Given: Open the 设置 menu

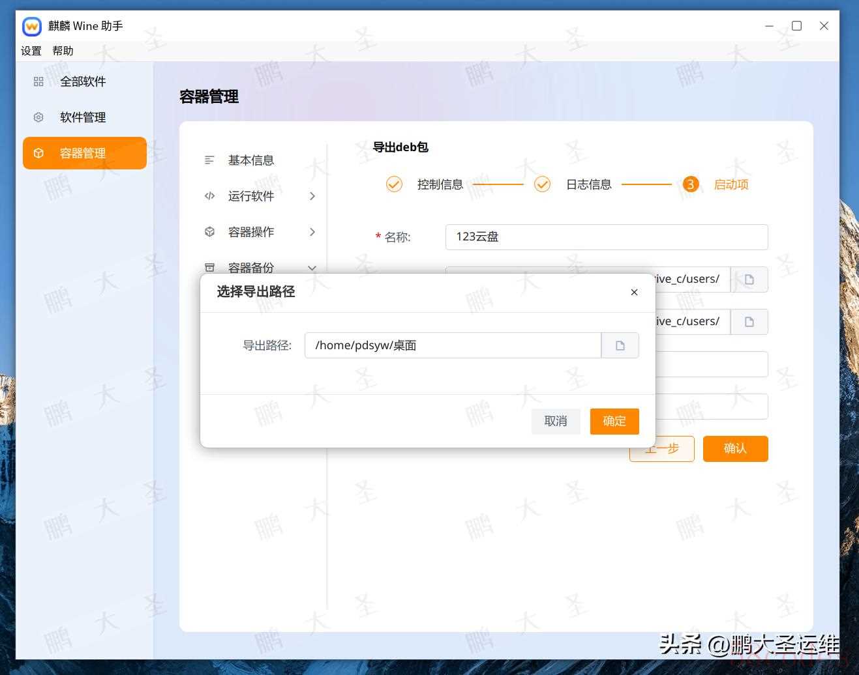Looking at the screenshot, I should pyautogui.click(x=31, y=51).
